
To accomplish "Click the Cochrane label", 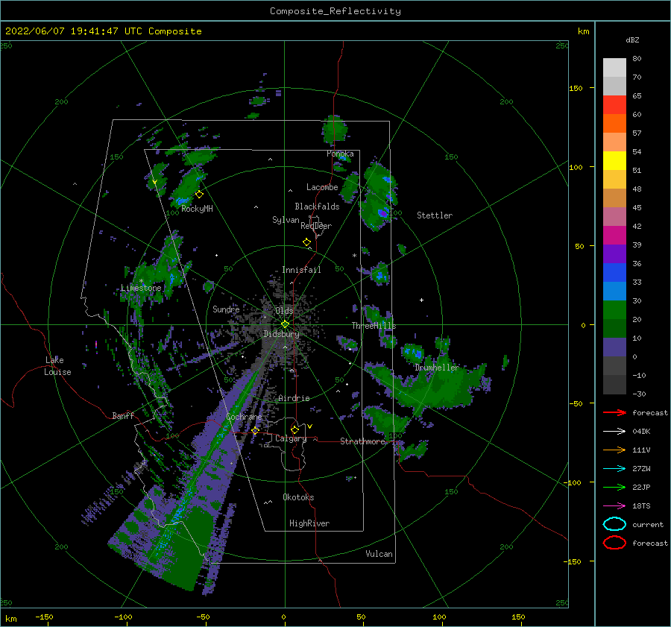I will (244, 417).
